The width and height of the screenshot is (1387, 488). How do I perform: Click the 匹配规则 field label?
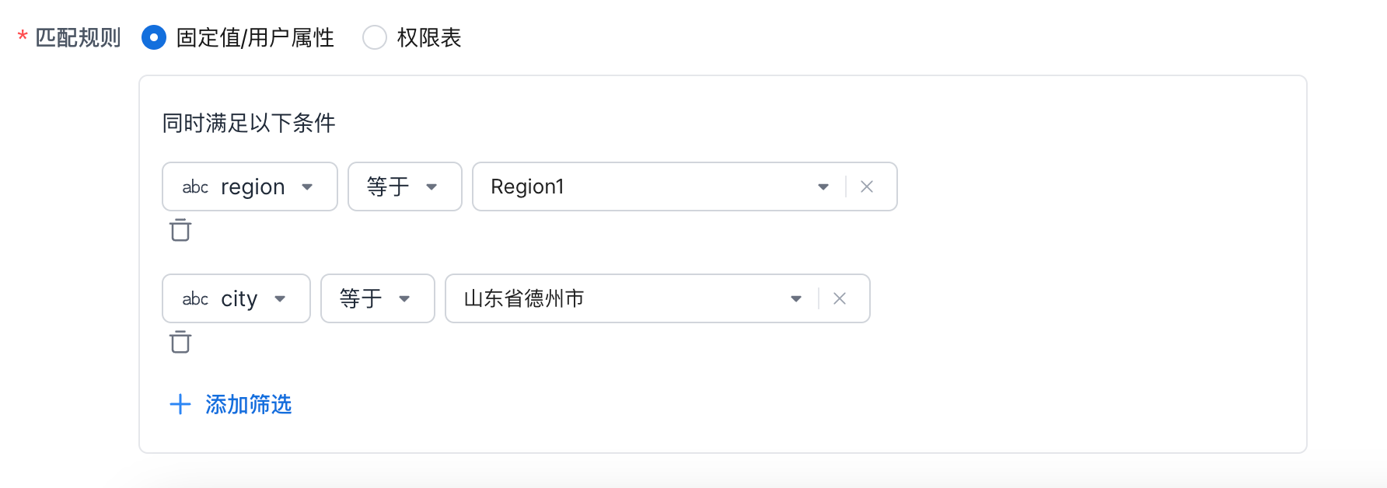[x=78, y=37]
